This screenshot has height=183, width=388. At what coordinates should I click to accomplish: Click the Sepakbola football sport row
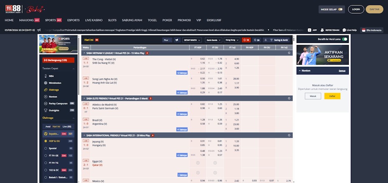click(x=58, y=134)
